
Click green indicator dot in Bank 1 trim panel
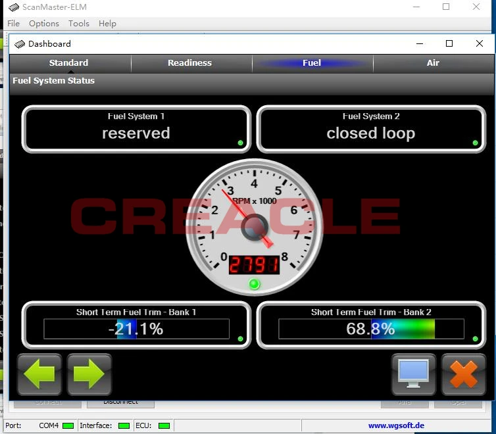click(x=240, y=339)
